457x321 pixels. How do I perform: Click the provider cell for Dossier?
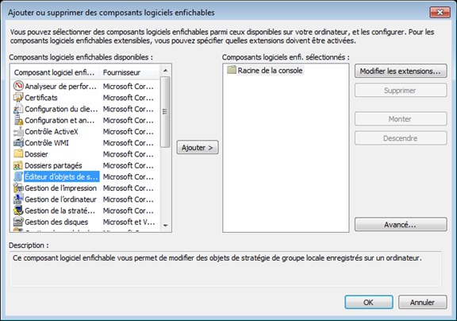coord(129,154)
